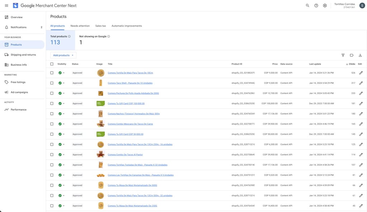The image size is (367, 212).
Task: Sort by the Clicks column arrow
Action: click(x=347, y=64)
